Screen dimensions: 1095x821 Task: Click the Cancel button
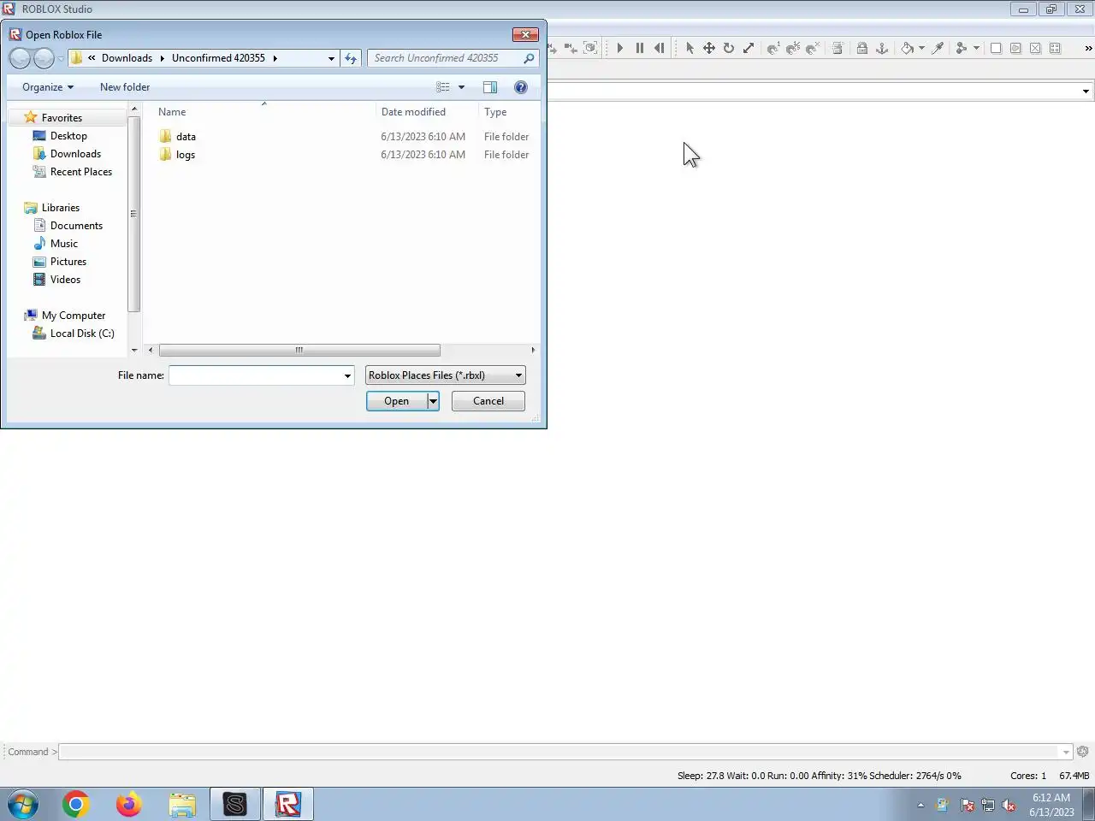click(x=488, y=401)
